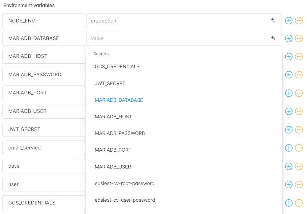Screen dimensions: 307x214
Task: Focus the empty Value field for MARIADB_DATABASE
Action: click(x=184, y=38)
